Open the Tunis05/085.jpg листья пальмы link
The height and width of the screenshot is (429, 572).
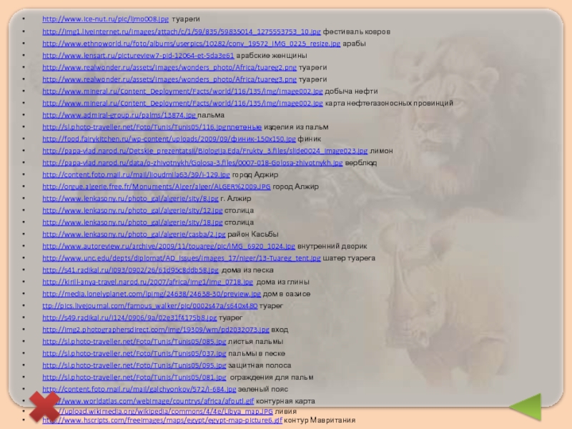tap(134, 342)
